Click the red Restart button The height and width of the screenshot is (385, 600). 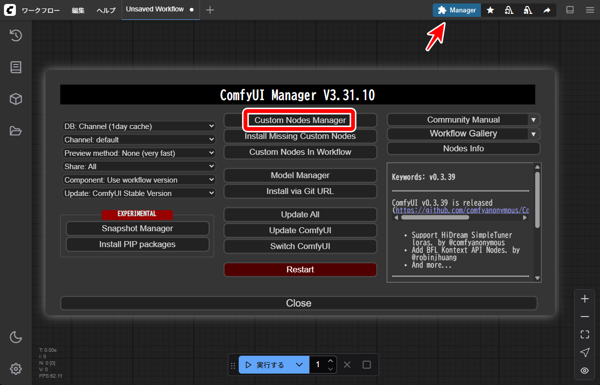click(x=300, y=269)
